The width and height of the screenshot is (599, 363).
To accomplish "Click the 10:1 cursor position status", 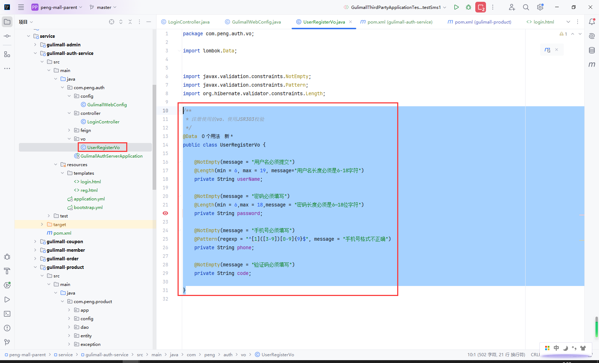I will (496, 354).
